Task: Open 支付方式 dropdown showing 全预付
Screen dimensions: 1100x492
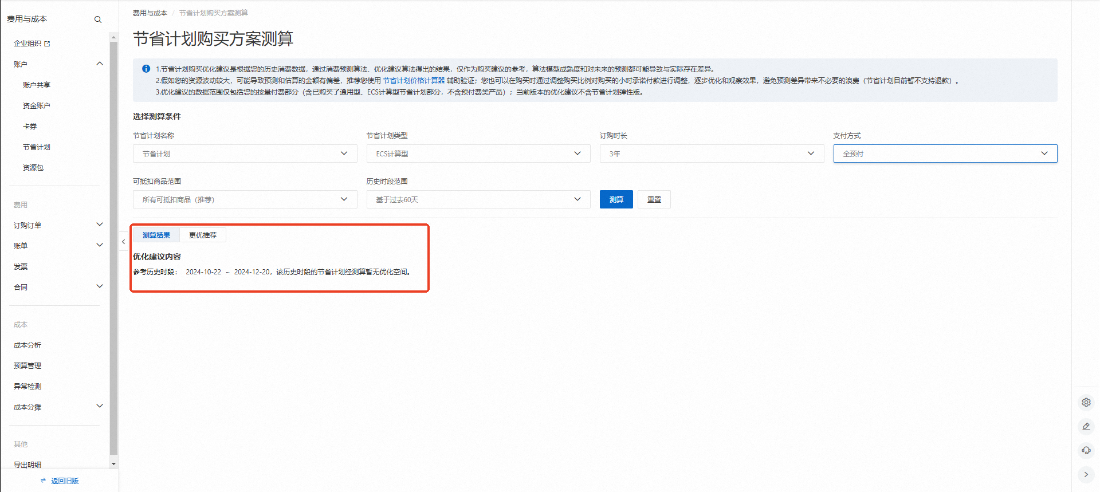Action: [945, 153]
